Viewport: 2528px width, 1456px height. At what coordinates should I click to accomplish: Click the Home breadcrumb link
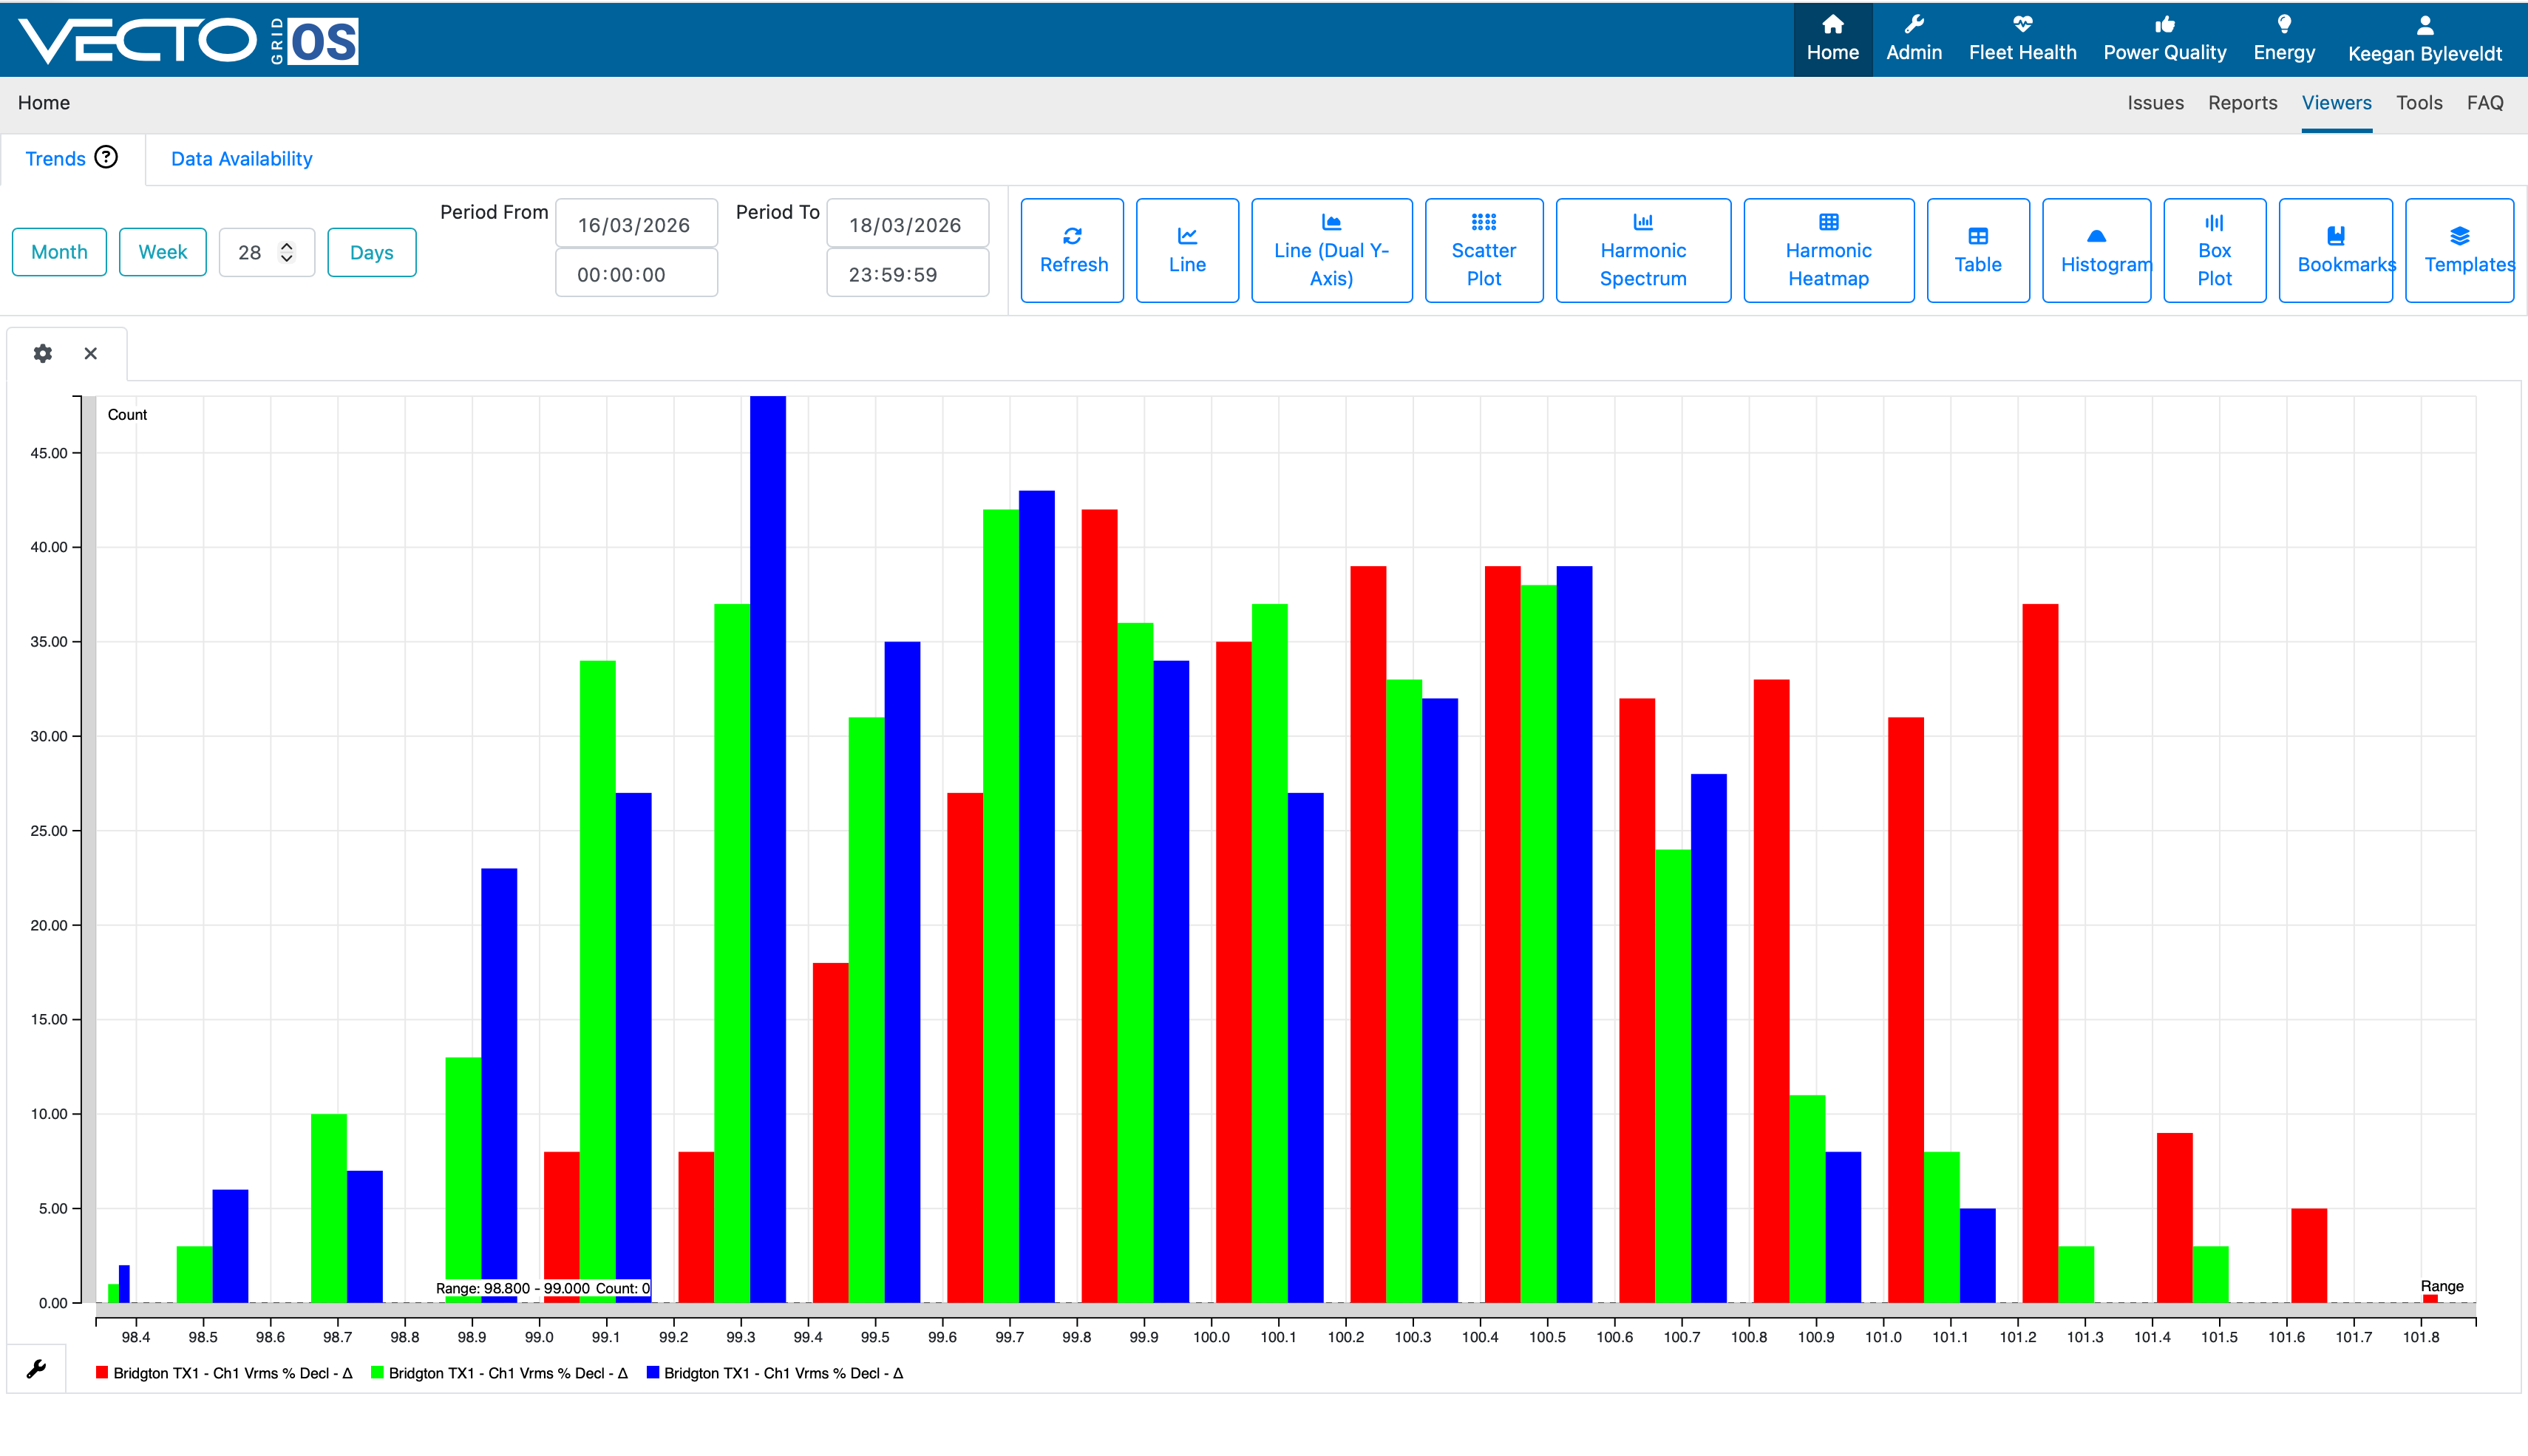(44, 103)
